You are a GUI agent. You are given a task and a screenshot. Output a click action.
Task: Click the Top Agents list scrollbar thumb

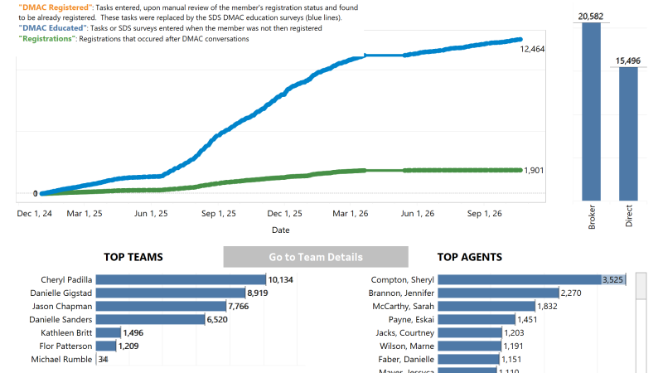tap(641, 286)
